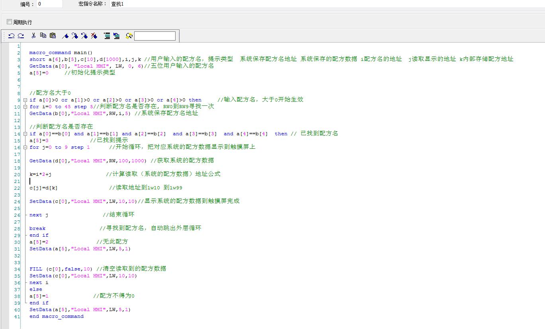The width and height of the screenshot is (545, 329).
Task: Paste using the clipboard icon
Action: [x=53, y=36]
